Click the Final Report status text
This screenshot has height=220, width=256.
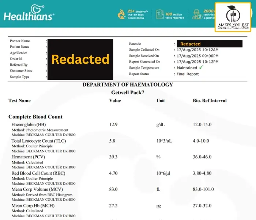click(188, 74)
